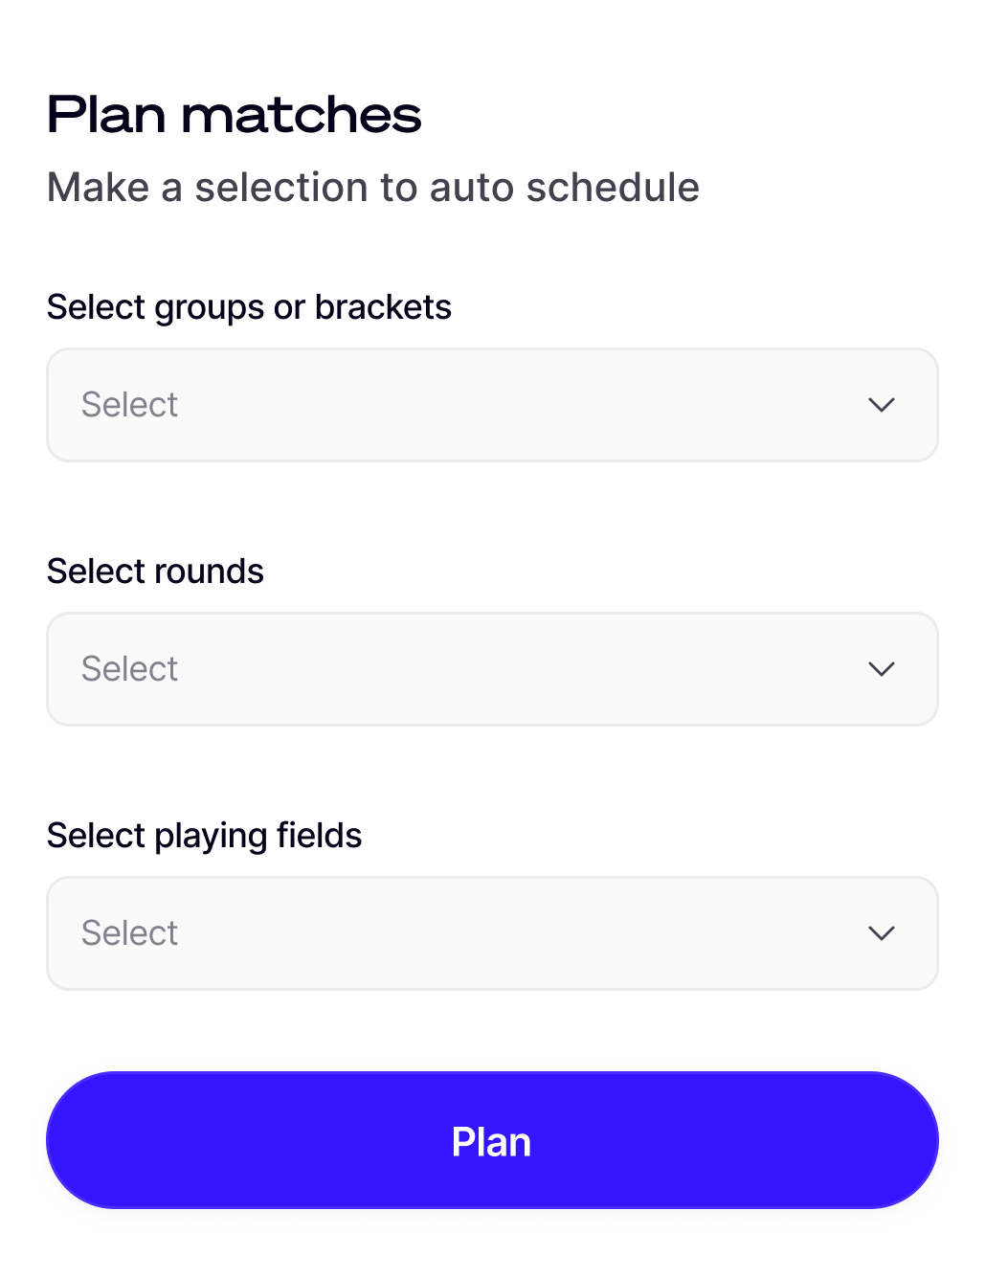
Task: Expand the playing fields list via down arrow
Action: (881, 933)
